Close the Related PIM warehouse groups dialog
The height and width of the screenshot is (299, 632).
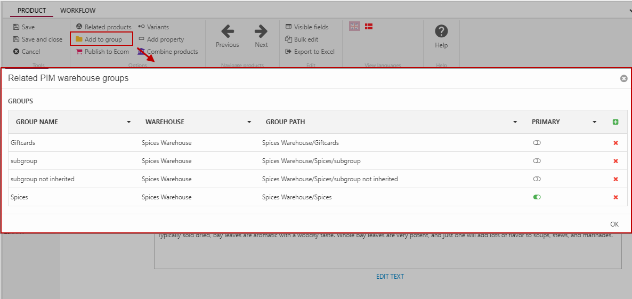click(623, 78)
